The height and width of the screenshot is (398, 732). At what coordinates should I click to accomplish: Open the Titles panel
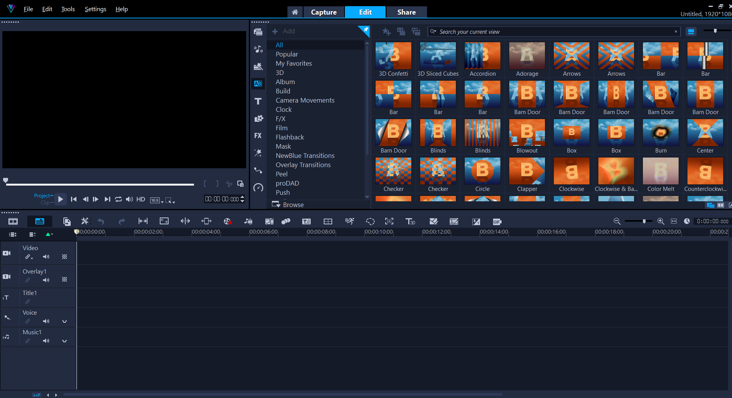tap(258, 101)
